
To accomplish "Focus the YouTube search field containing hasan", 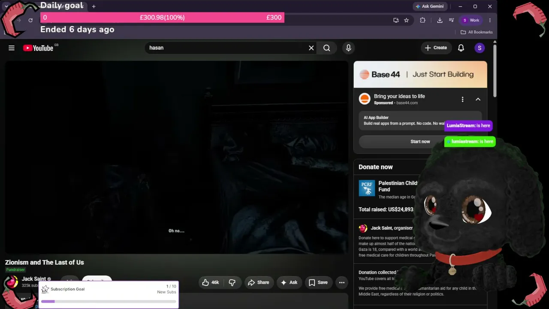I will (x=227, y=48).
